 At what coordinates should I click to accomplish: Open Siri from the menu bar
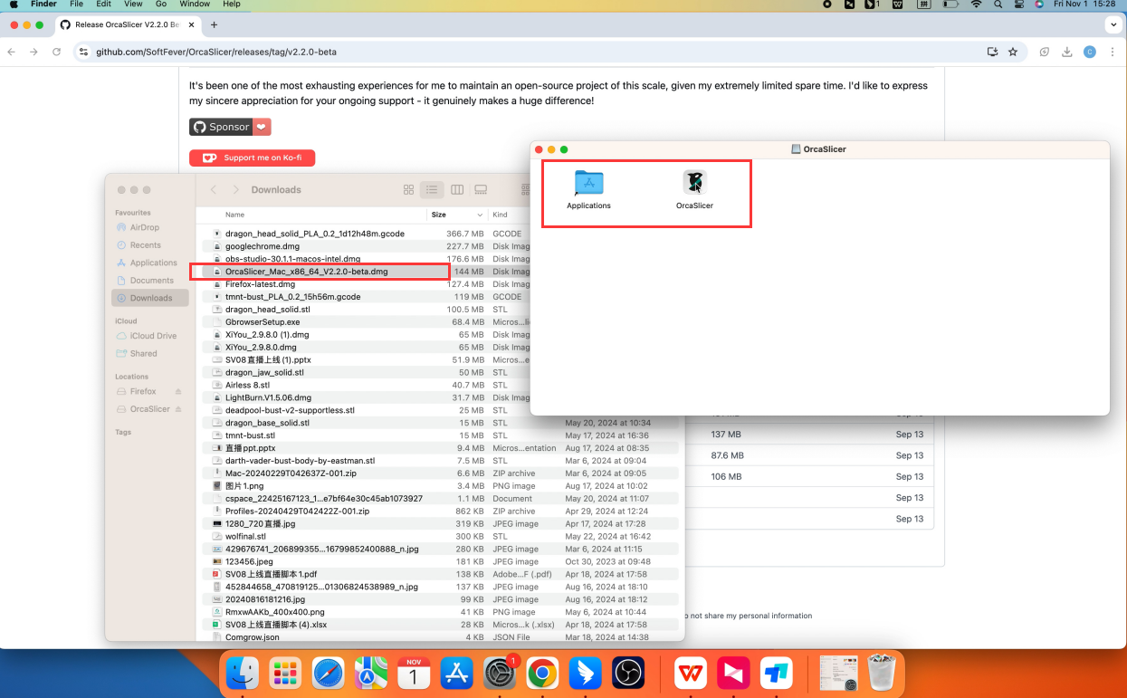1039,5
